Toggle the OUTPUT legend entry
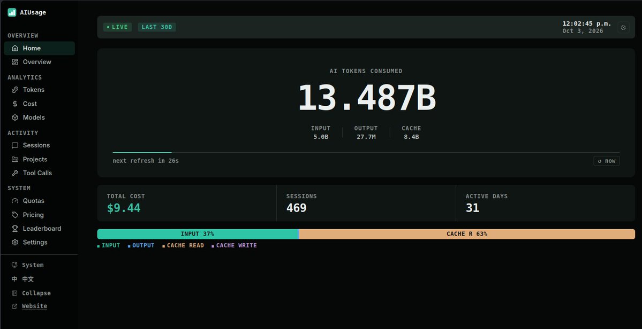 (x=141, y=246)
